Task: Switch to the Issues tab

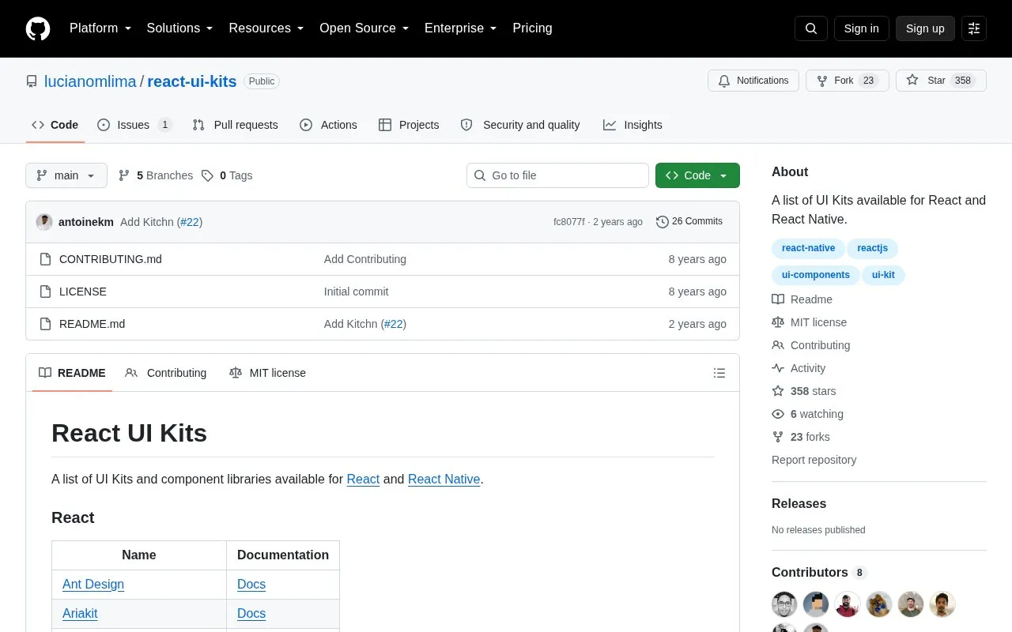Action: (134, 125)
